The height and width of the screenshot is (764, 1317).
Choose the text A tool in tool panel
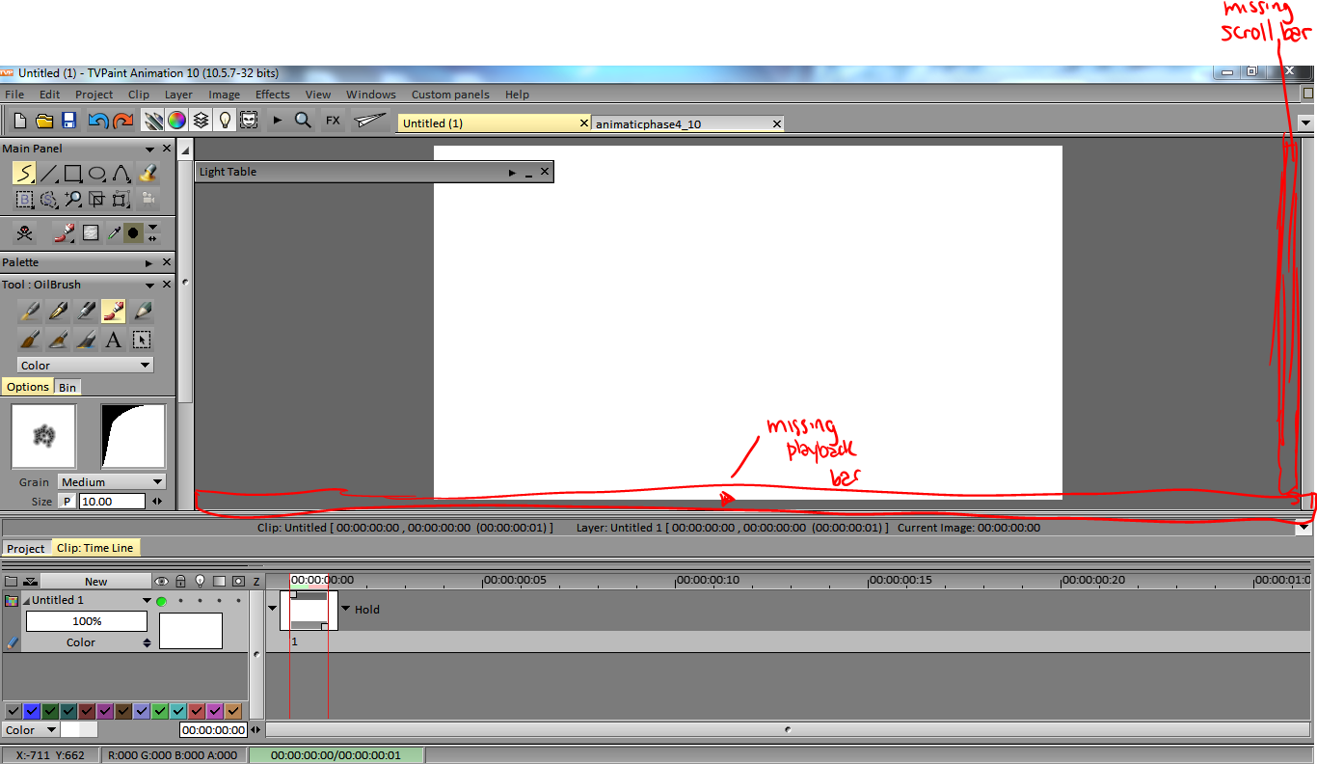point(114,340)
